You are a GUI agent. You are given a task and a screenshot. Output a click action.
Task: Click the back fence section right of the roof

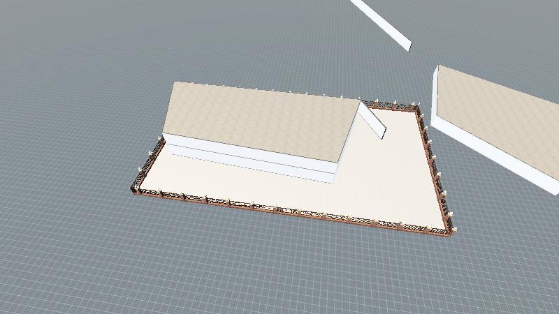(x=391, y=106)
